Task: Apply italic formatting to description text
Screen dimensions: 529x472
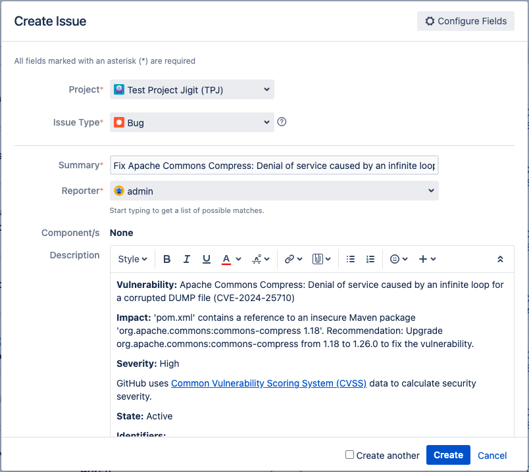Action: tap(187, 259)
